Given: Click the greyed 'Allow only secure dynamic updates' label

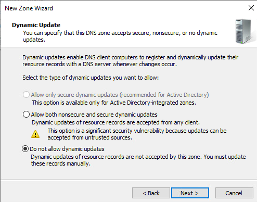Looking at the screenshot, I should coord(120,95).
